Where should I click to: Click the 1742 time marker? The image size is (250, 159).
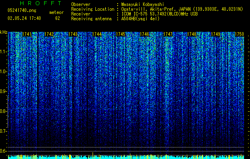tap(49, 34)
